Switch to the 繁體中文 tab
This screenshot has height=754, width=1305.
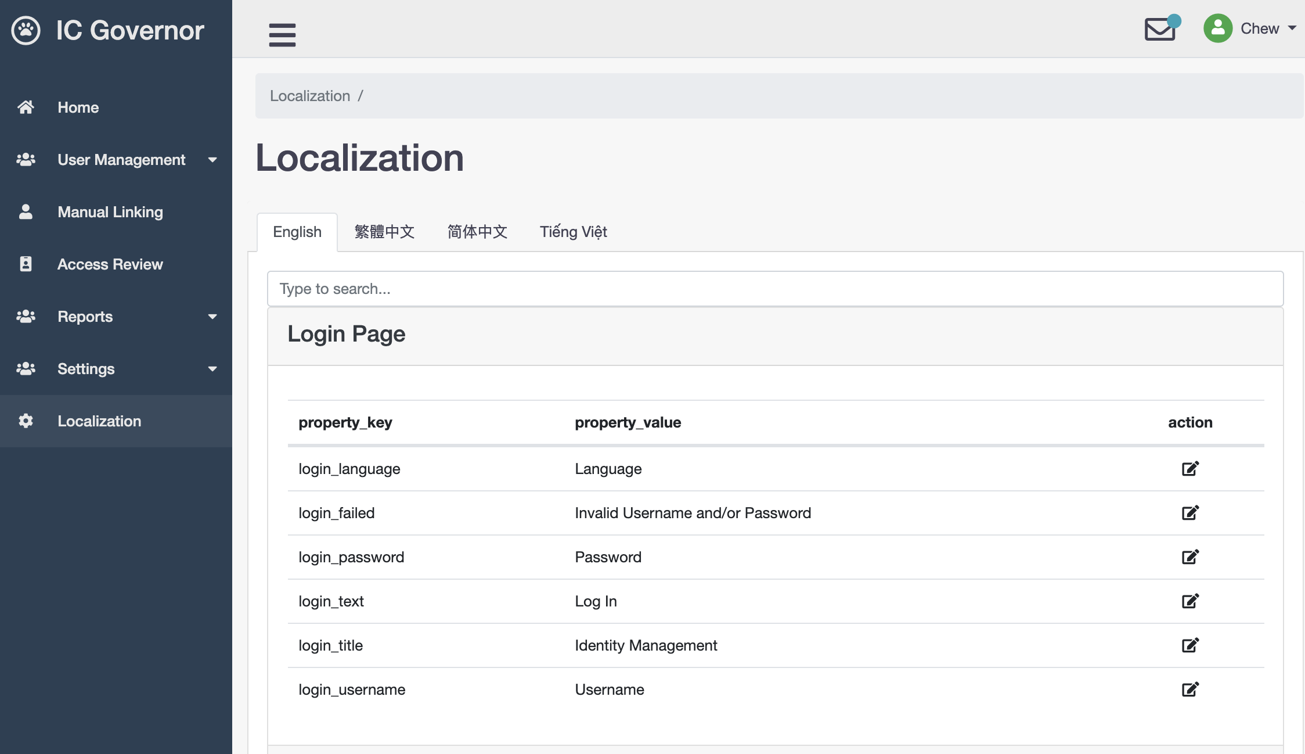[384, 232]
